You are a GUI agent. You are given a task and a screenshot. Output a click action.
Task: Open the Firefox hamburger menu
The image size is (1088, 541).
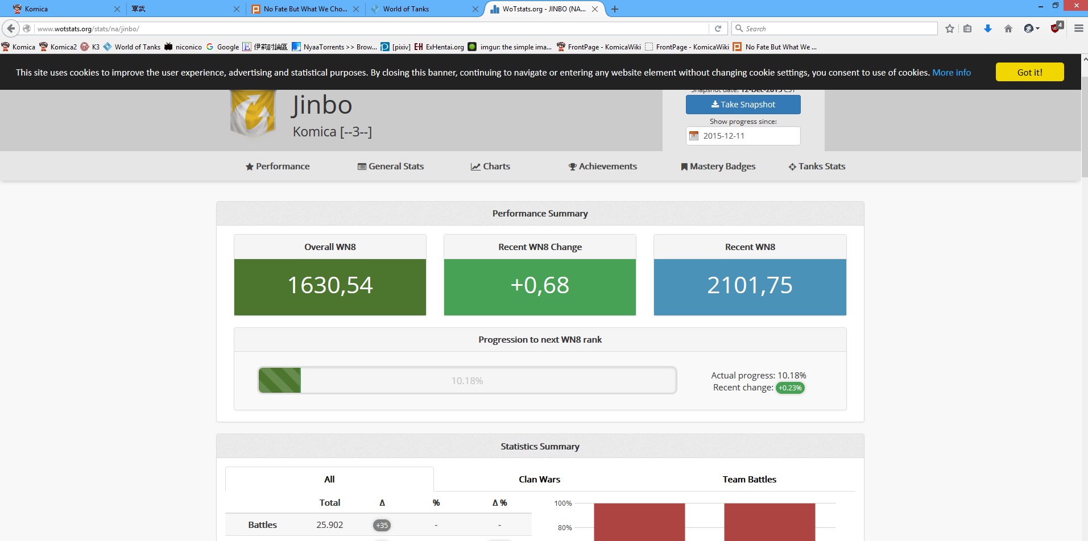(x=1078, y=28)
